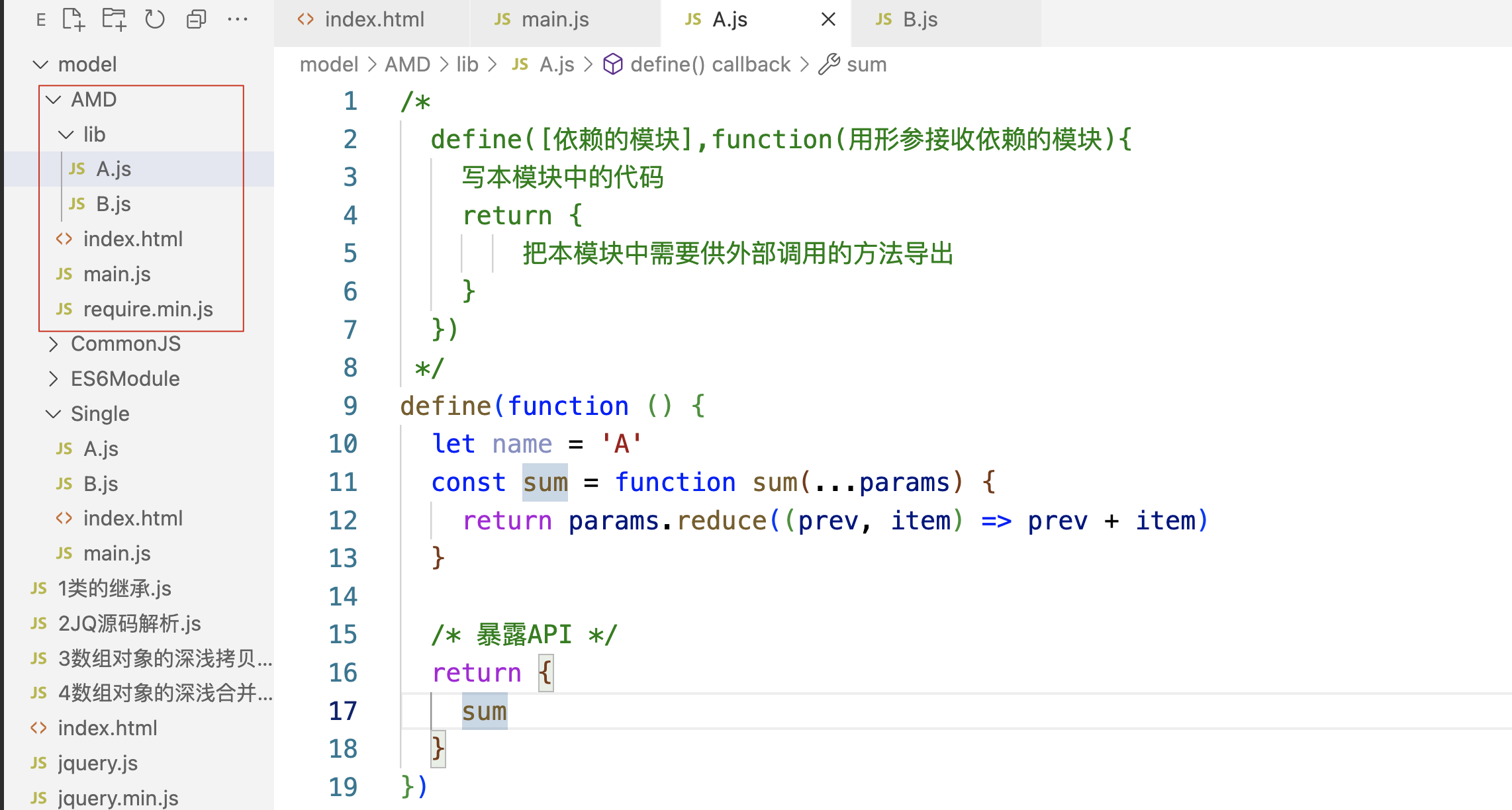Open require.min.js in the file tree
Image resolution: width=1512 pixels, height=810 pixels.
coord(148,309)
